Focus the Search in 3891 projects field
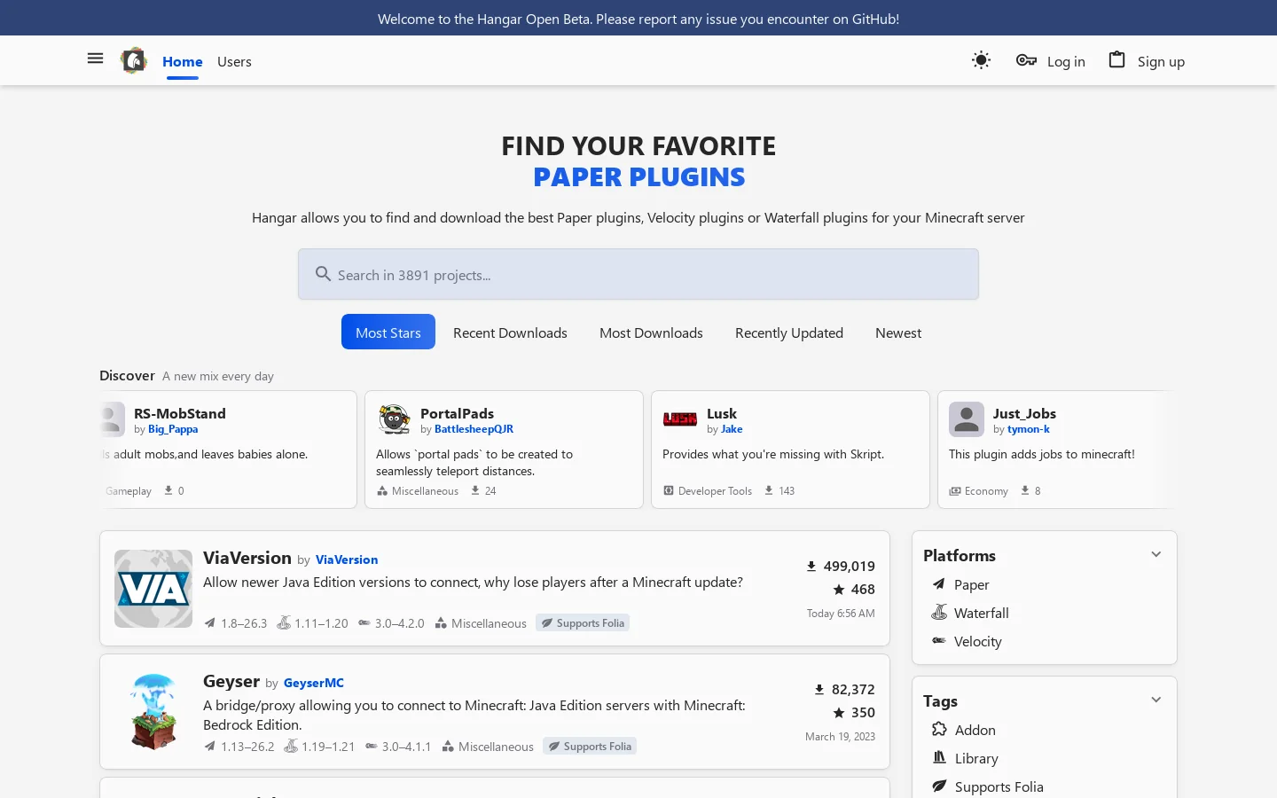This screenshot has height=798, width=1277. 638,274
